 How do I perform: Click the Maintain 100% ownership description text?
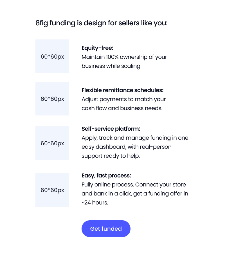coord(124,57)
